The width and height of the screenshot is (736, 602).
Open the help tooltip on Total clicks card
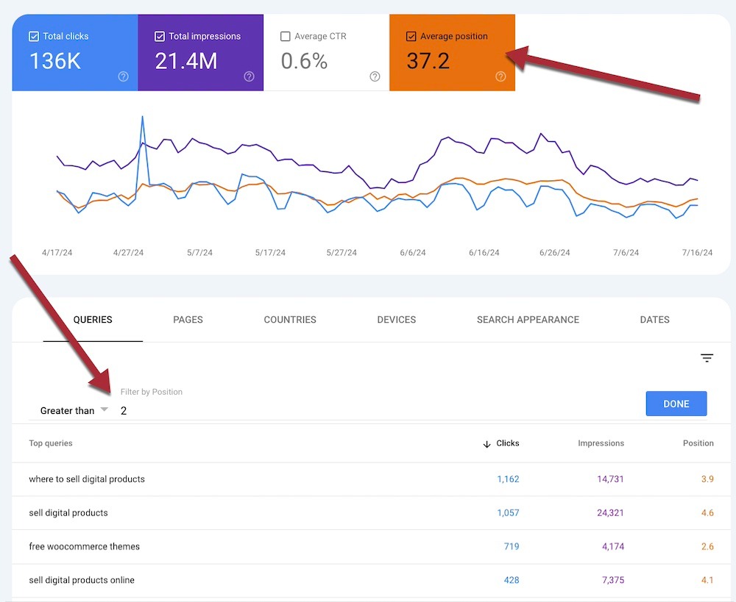[x=123, y=76]
